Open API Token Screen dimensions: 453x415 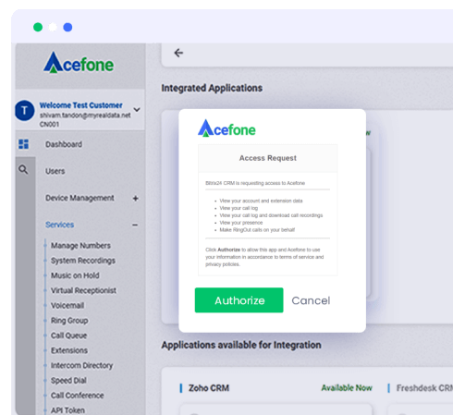tap(67, 410)
